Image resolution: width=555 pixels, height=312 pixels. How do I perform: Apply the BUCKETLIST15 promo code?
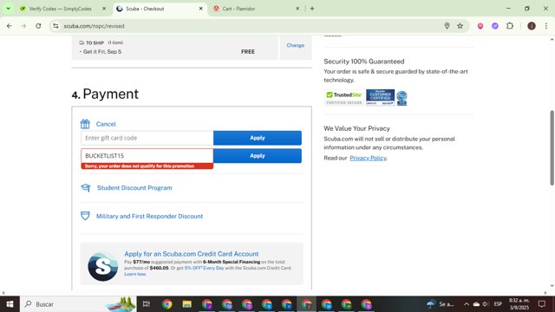coord(258,156)
